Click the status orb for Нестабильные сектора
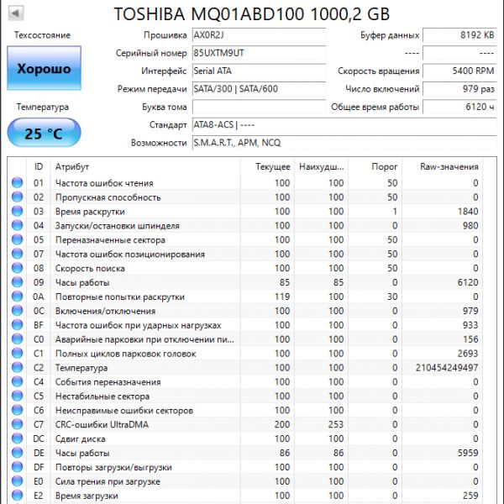Viewport: 504px width, 504px height. pyautogui.click(x=18, y=396)
